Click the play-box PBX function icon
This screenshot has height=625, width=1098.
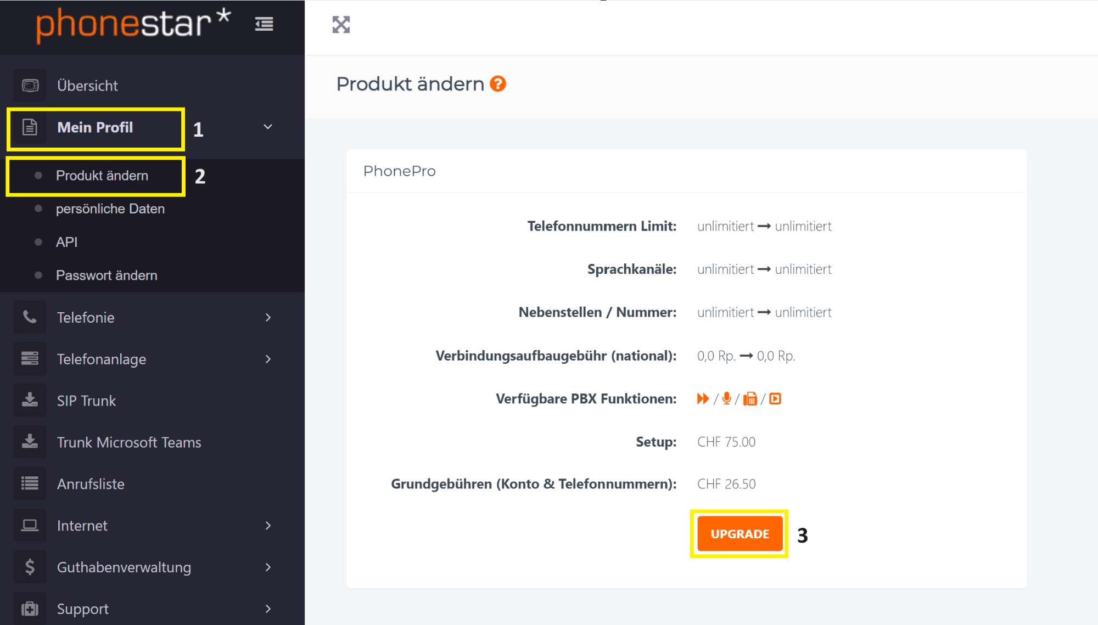click(775, 399)
